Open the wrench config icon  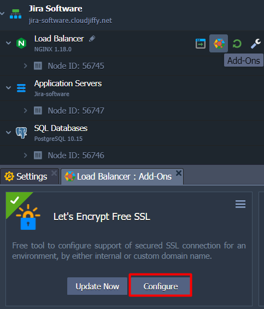[255, 44]
